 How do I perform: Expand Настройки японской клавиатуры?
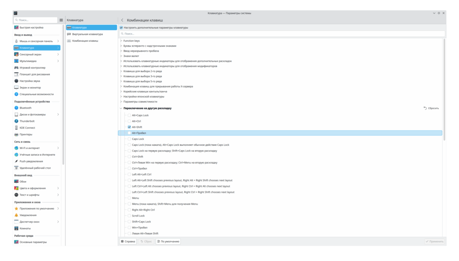[x=121, y=97]
